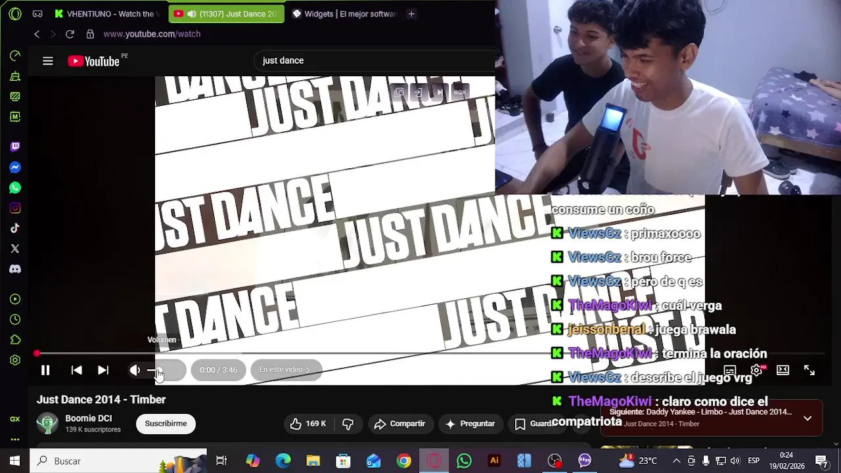Adjust the video volume slider
The image size is (841, 473).
[x=164, y=371]
